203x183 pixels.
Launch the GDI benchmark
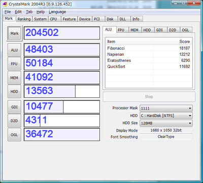tap(14, 107)
